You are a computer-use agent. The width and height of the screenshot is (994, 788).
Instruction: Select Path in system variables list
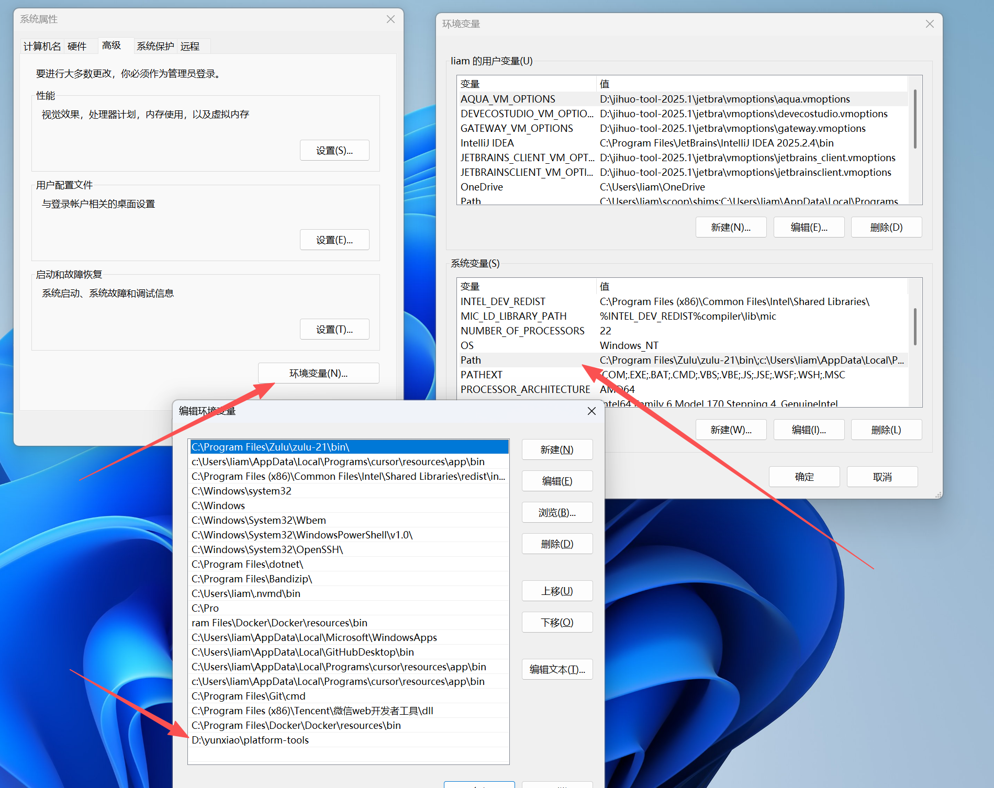coord(471,360)
